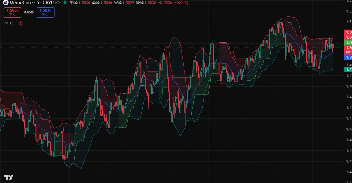Image resolution: width=352 pixels, height=183 pixels.
Task: Click the dotted red last-price line label
Action: coord(349,48)
